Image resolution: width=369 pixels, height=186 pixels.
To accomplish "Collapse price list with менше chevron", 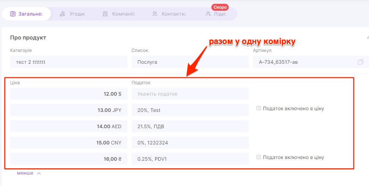I will [39, 174].
